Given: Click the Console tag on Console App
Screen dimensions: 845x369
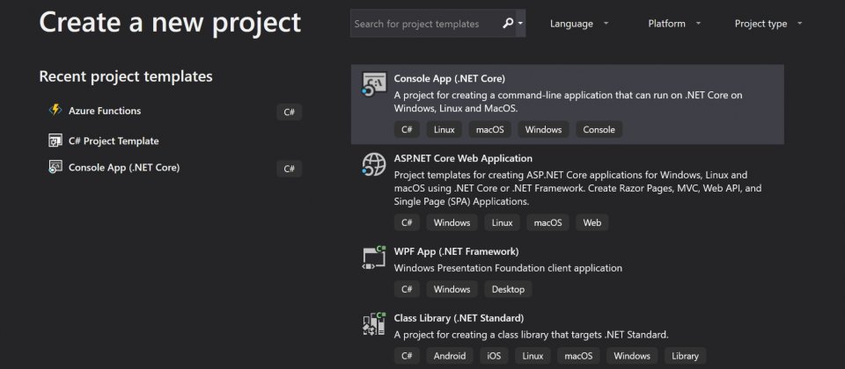Looking at the screenshot, I should [x=599, y=129].
